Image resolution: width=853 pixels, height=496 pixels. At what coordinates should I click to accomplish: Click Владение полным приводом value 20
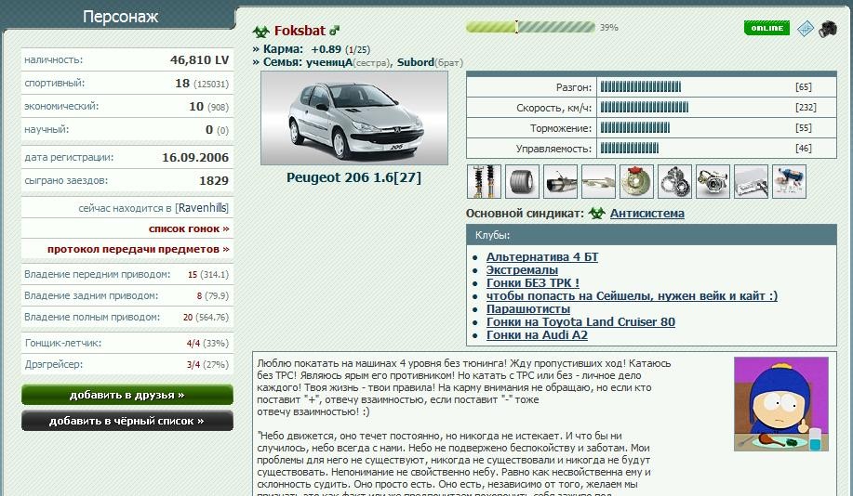188,318
